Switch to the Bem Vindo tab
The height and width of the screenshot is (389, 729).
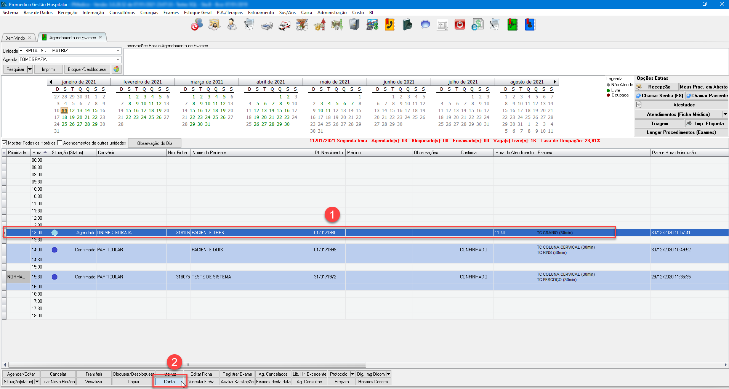pyautogui.click(x=15, y=38)
